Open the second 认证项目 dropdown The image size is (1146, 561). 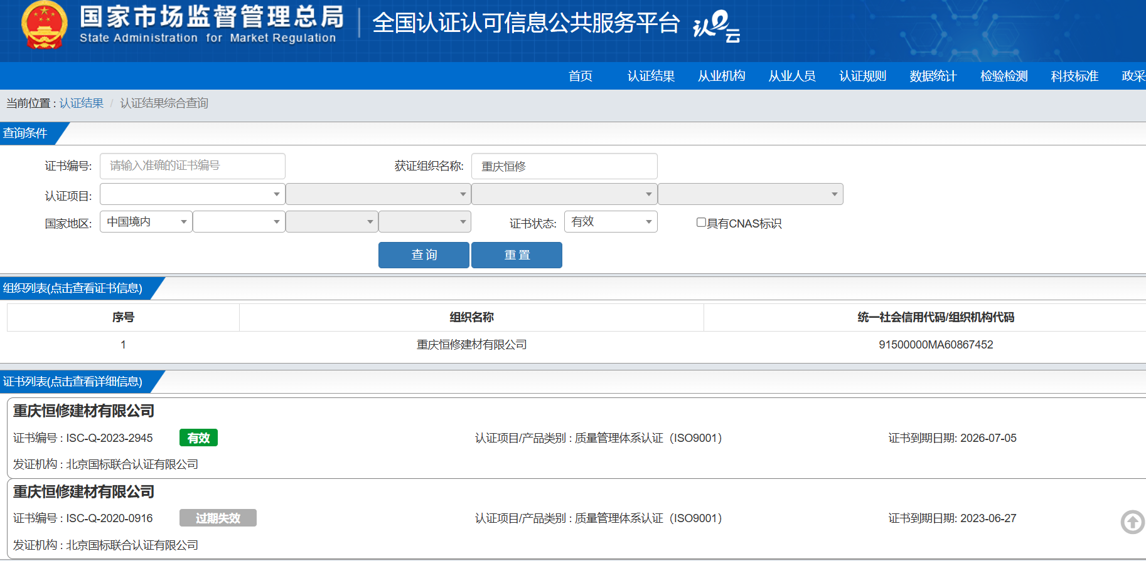(378, 194)
